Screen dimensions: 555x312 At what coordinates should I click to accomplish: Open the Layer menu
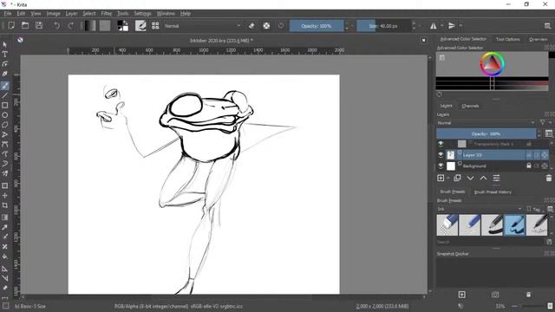click(x=71, y=14)
